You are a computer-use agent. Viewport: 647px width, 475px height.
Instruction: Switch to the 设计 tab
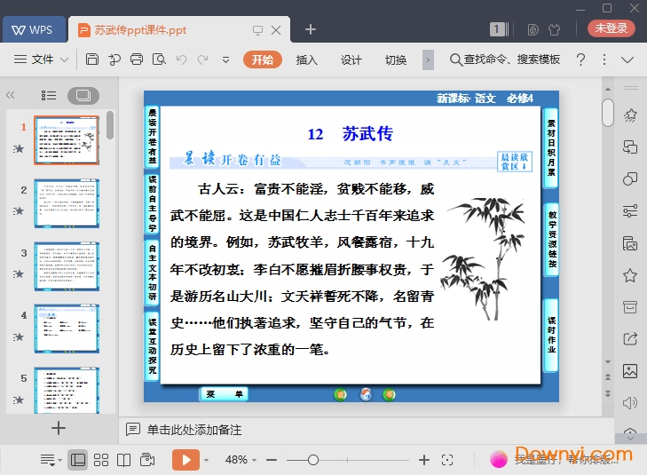(x=351, y=59)
